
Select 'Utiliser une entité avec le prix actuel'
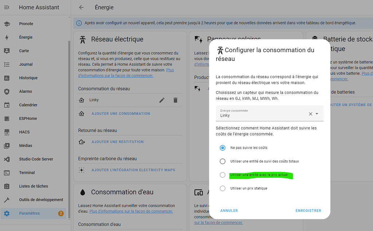[223, 175]
